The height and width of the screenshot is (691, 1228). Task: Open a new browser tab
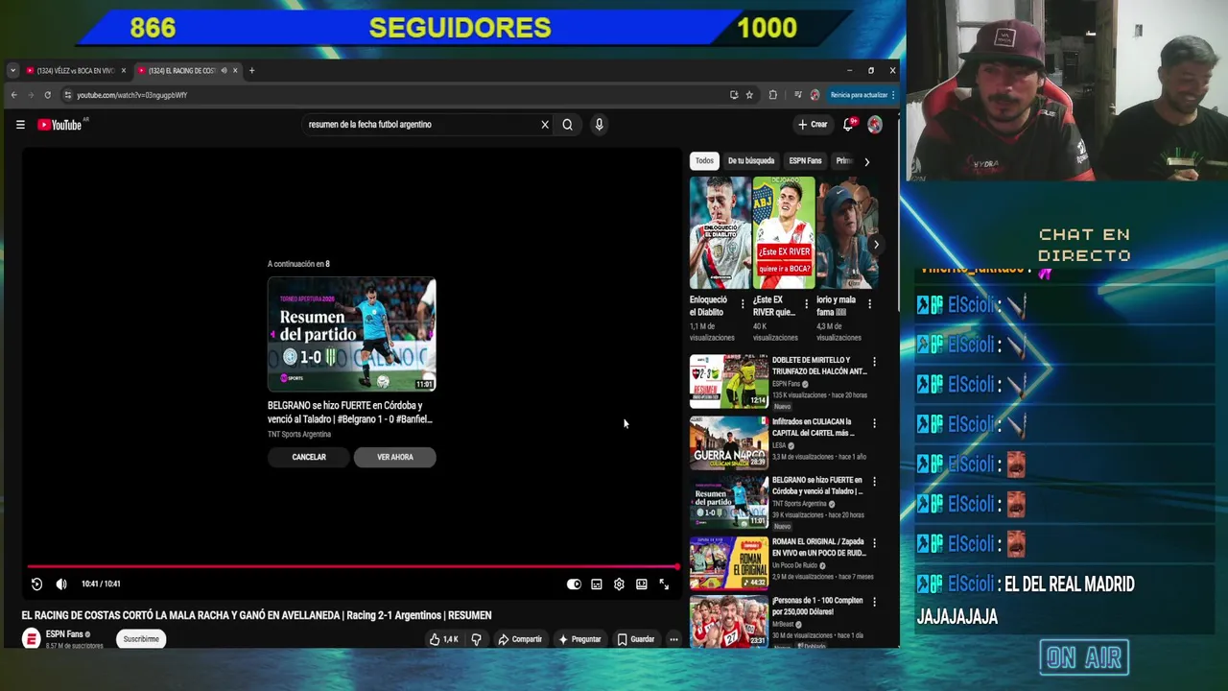(251, 71)
